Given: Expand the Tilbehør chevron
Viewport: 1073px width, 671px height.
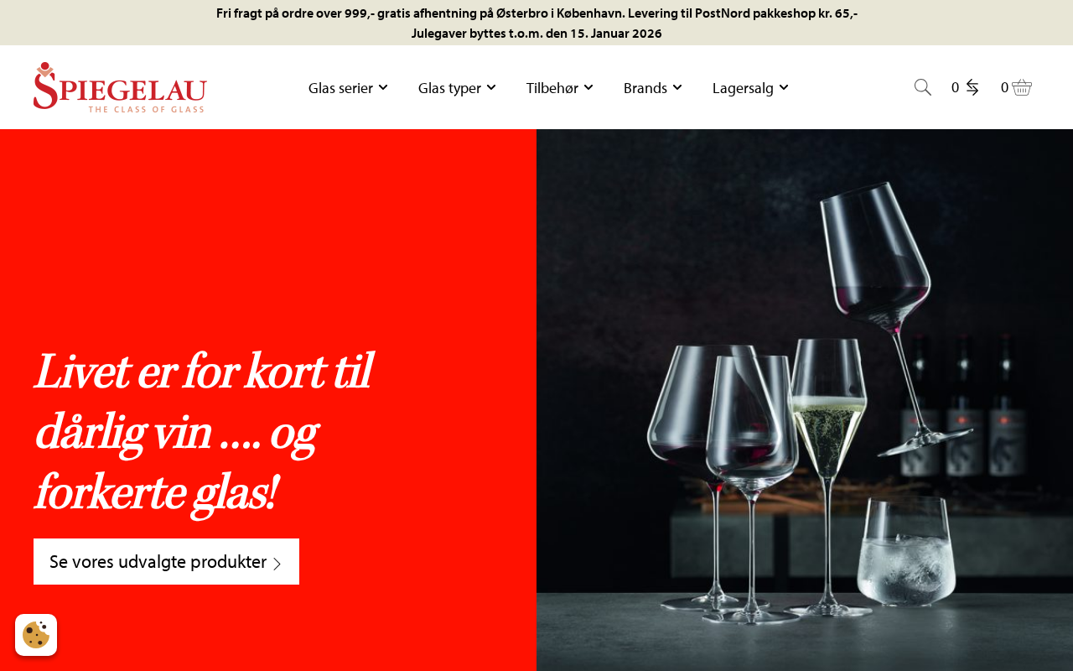Looking at the screenshot, I should click(x=588, y=87).
